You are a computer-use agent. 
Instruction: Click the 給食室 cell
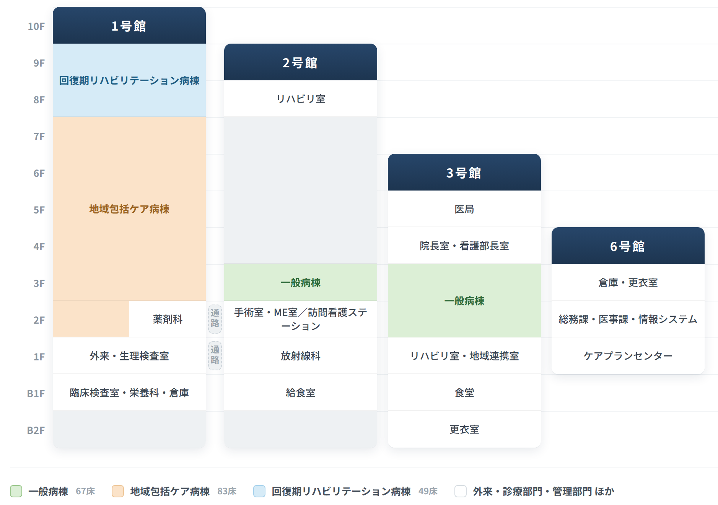[x=301, y=393]
